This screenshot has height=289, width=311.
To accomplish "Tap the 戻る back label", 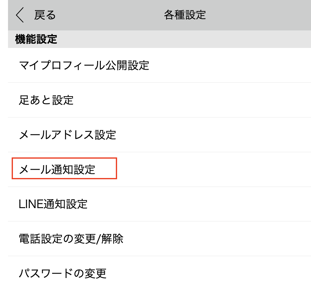I will coord(45,15).
